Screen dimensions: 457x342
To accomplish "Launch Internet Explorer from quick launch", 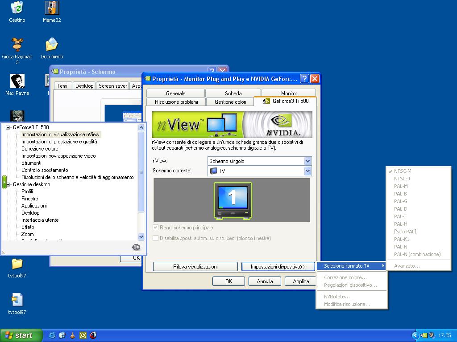I will [52, 335].
